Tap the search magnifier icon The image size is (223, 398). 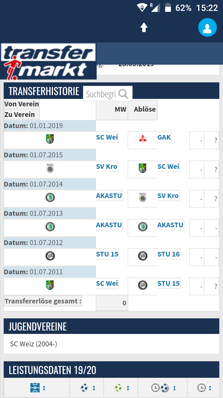tap(123, 94)
